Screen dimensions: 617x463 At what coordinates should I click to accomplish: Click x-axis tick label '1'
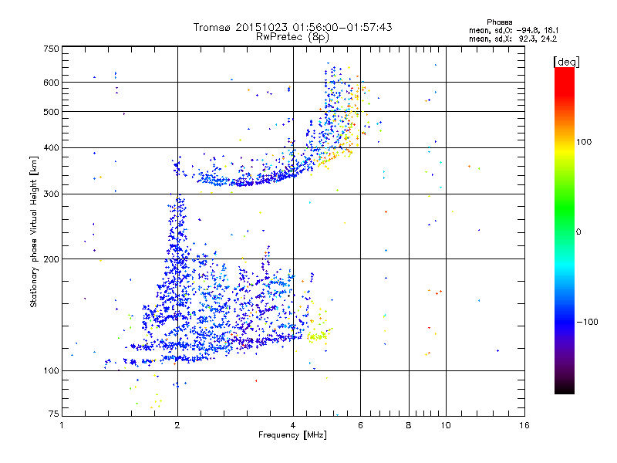(62, 425)
